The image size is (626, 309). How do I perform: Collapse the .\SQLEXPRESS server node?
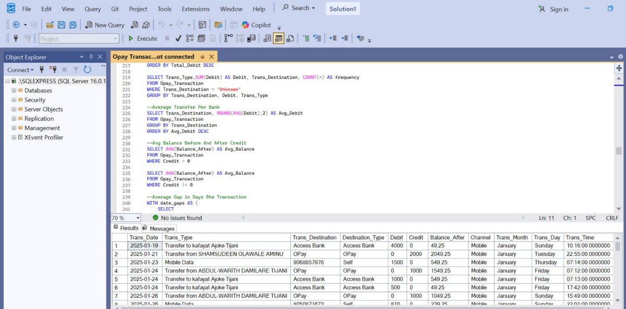pyautogui.click(x=7, y=81)
